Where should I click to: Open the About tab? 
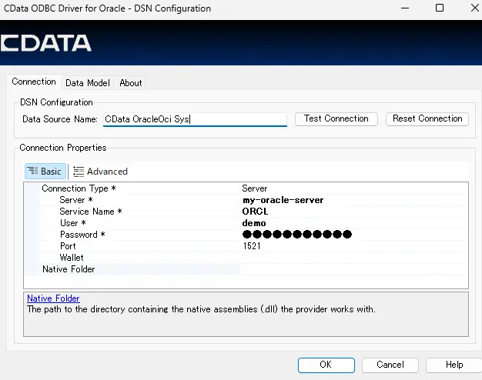point(131,83)
